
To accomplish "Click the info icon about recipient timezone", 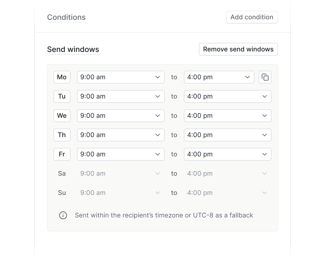I will tap(63, 215).
